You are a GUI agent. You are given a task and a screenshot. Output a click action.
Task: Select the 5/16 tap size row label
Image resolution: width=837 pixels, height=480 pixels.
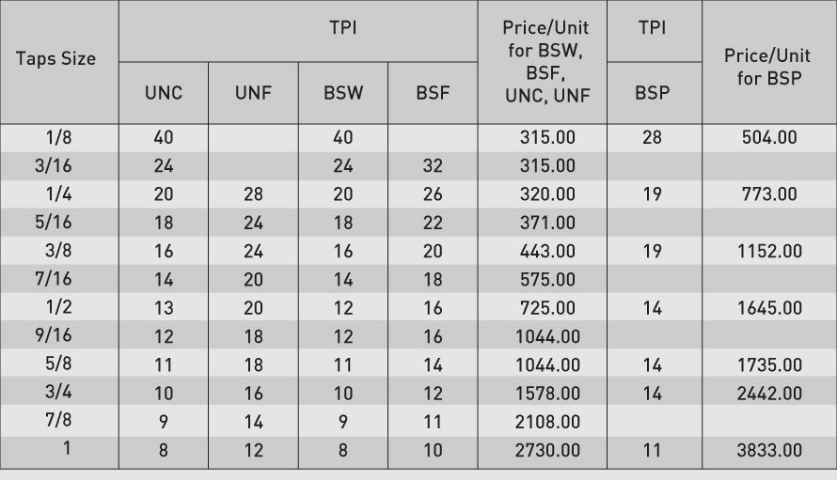tap(58, 223)
